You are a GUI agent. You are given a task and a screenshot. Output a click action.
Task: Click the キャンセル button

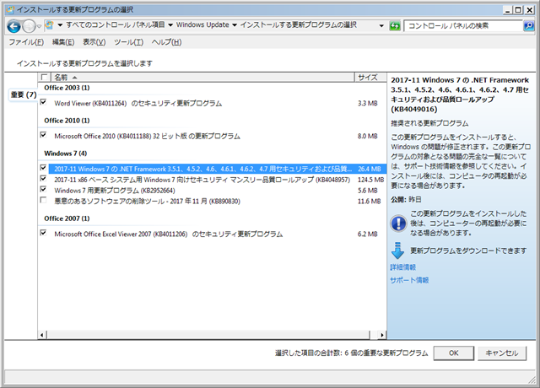point(502,353)
